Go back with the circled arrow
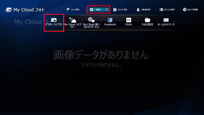The image size is (204, 115). [9, 22]
